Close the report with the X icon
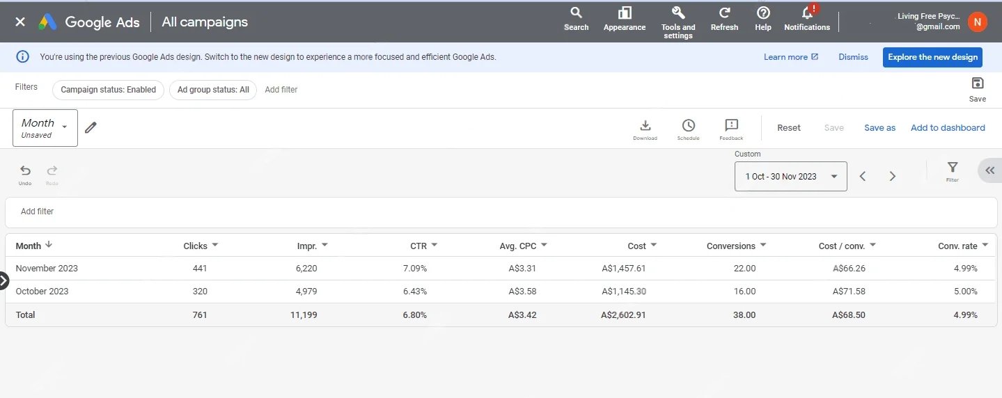 pyautogui.click(x=20, y=22)
